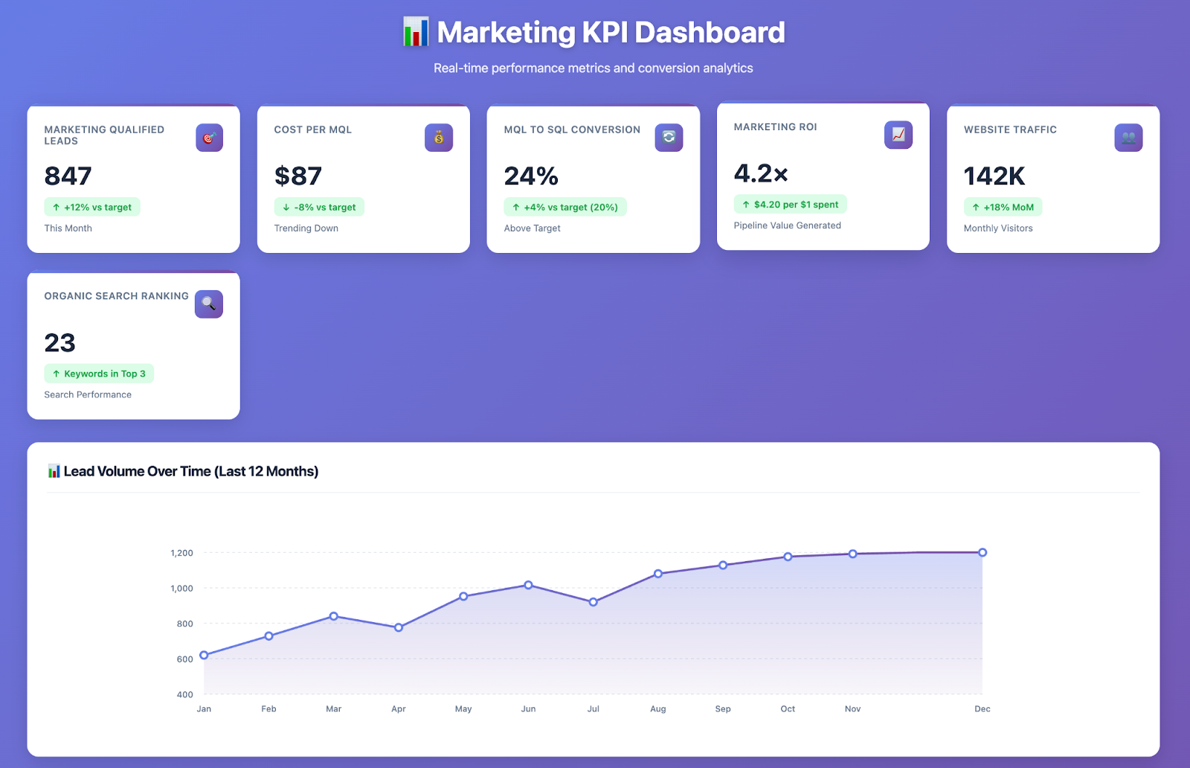Viewport: 1190px width, 768px height.
Task: Select the "-8% vs target" badge
Action: click(x=319, y=207)
